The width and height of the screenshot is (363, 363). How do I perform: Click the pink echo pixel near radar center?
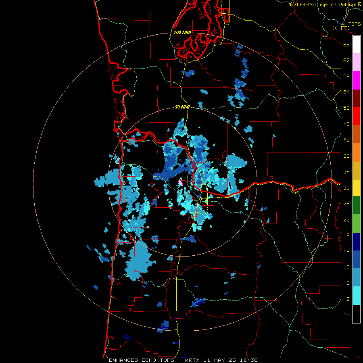[181, 183]
